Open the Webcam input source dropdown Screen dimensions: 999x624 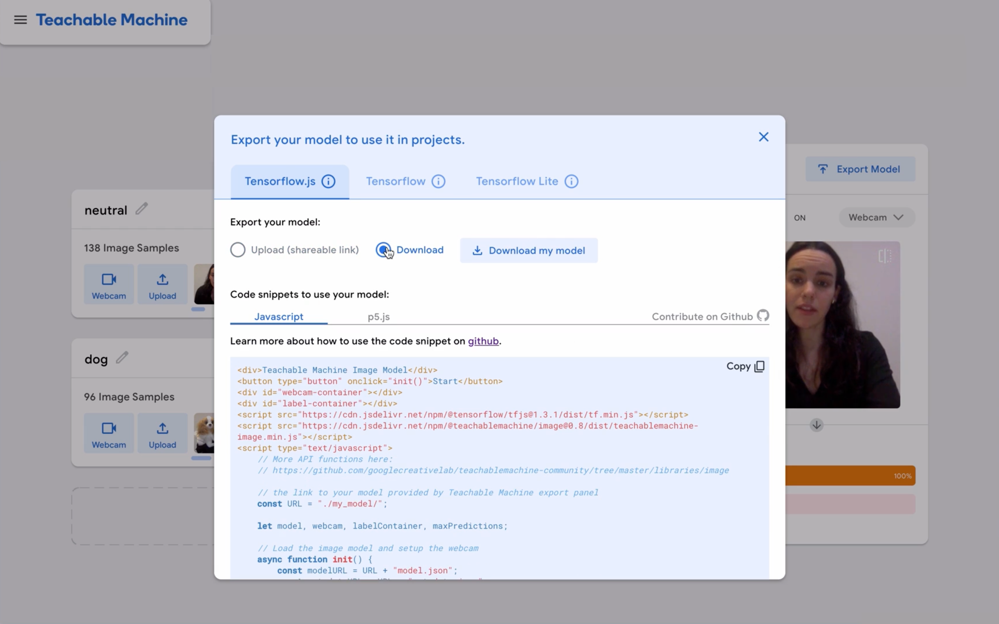pyautogui.click(x=876, y=217)
